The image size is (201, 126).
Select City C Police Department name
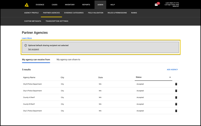tap(32, 111)
